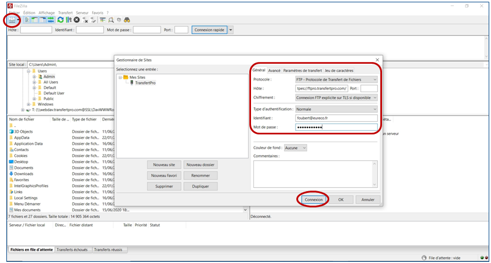This screenshot has width=491, height=263.
Task: Open the Serveur menu
Action: (82, 13)
